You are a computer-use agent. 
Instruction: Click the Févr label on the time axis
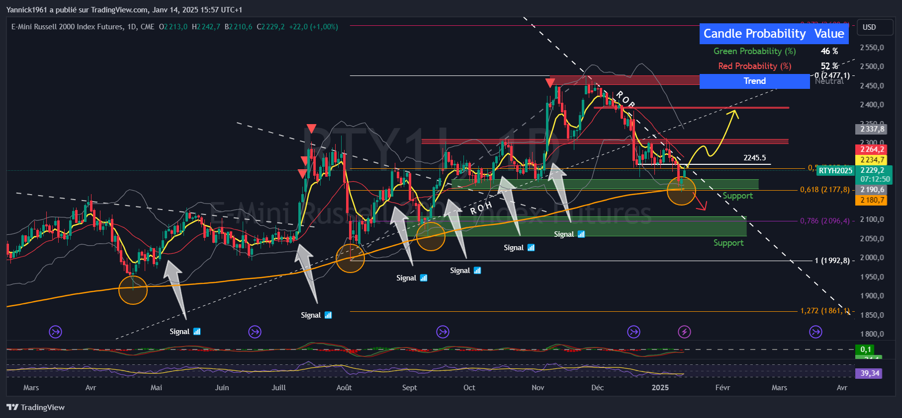(722, 388)
